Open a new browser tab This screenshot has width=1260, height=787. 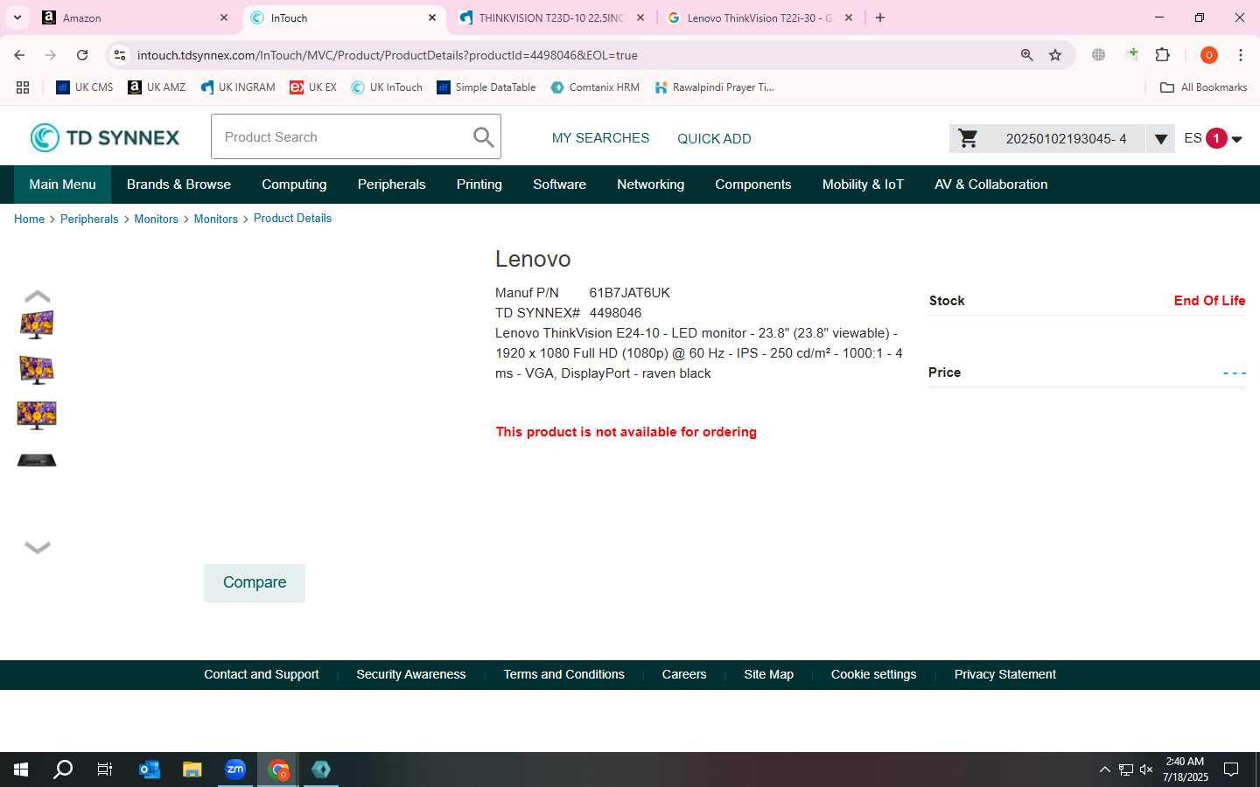click(880, 17)
